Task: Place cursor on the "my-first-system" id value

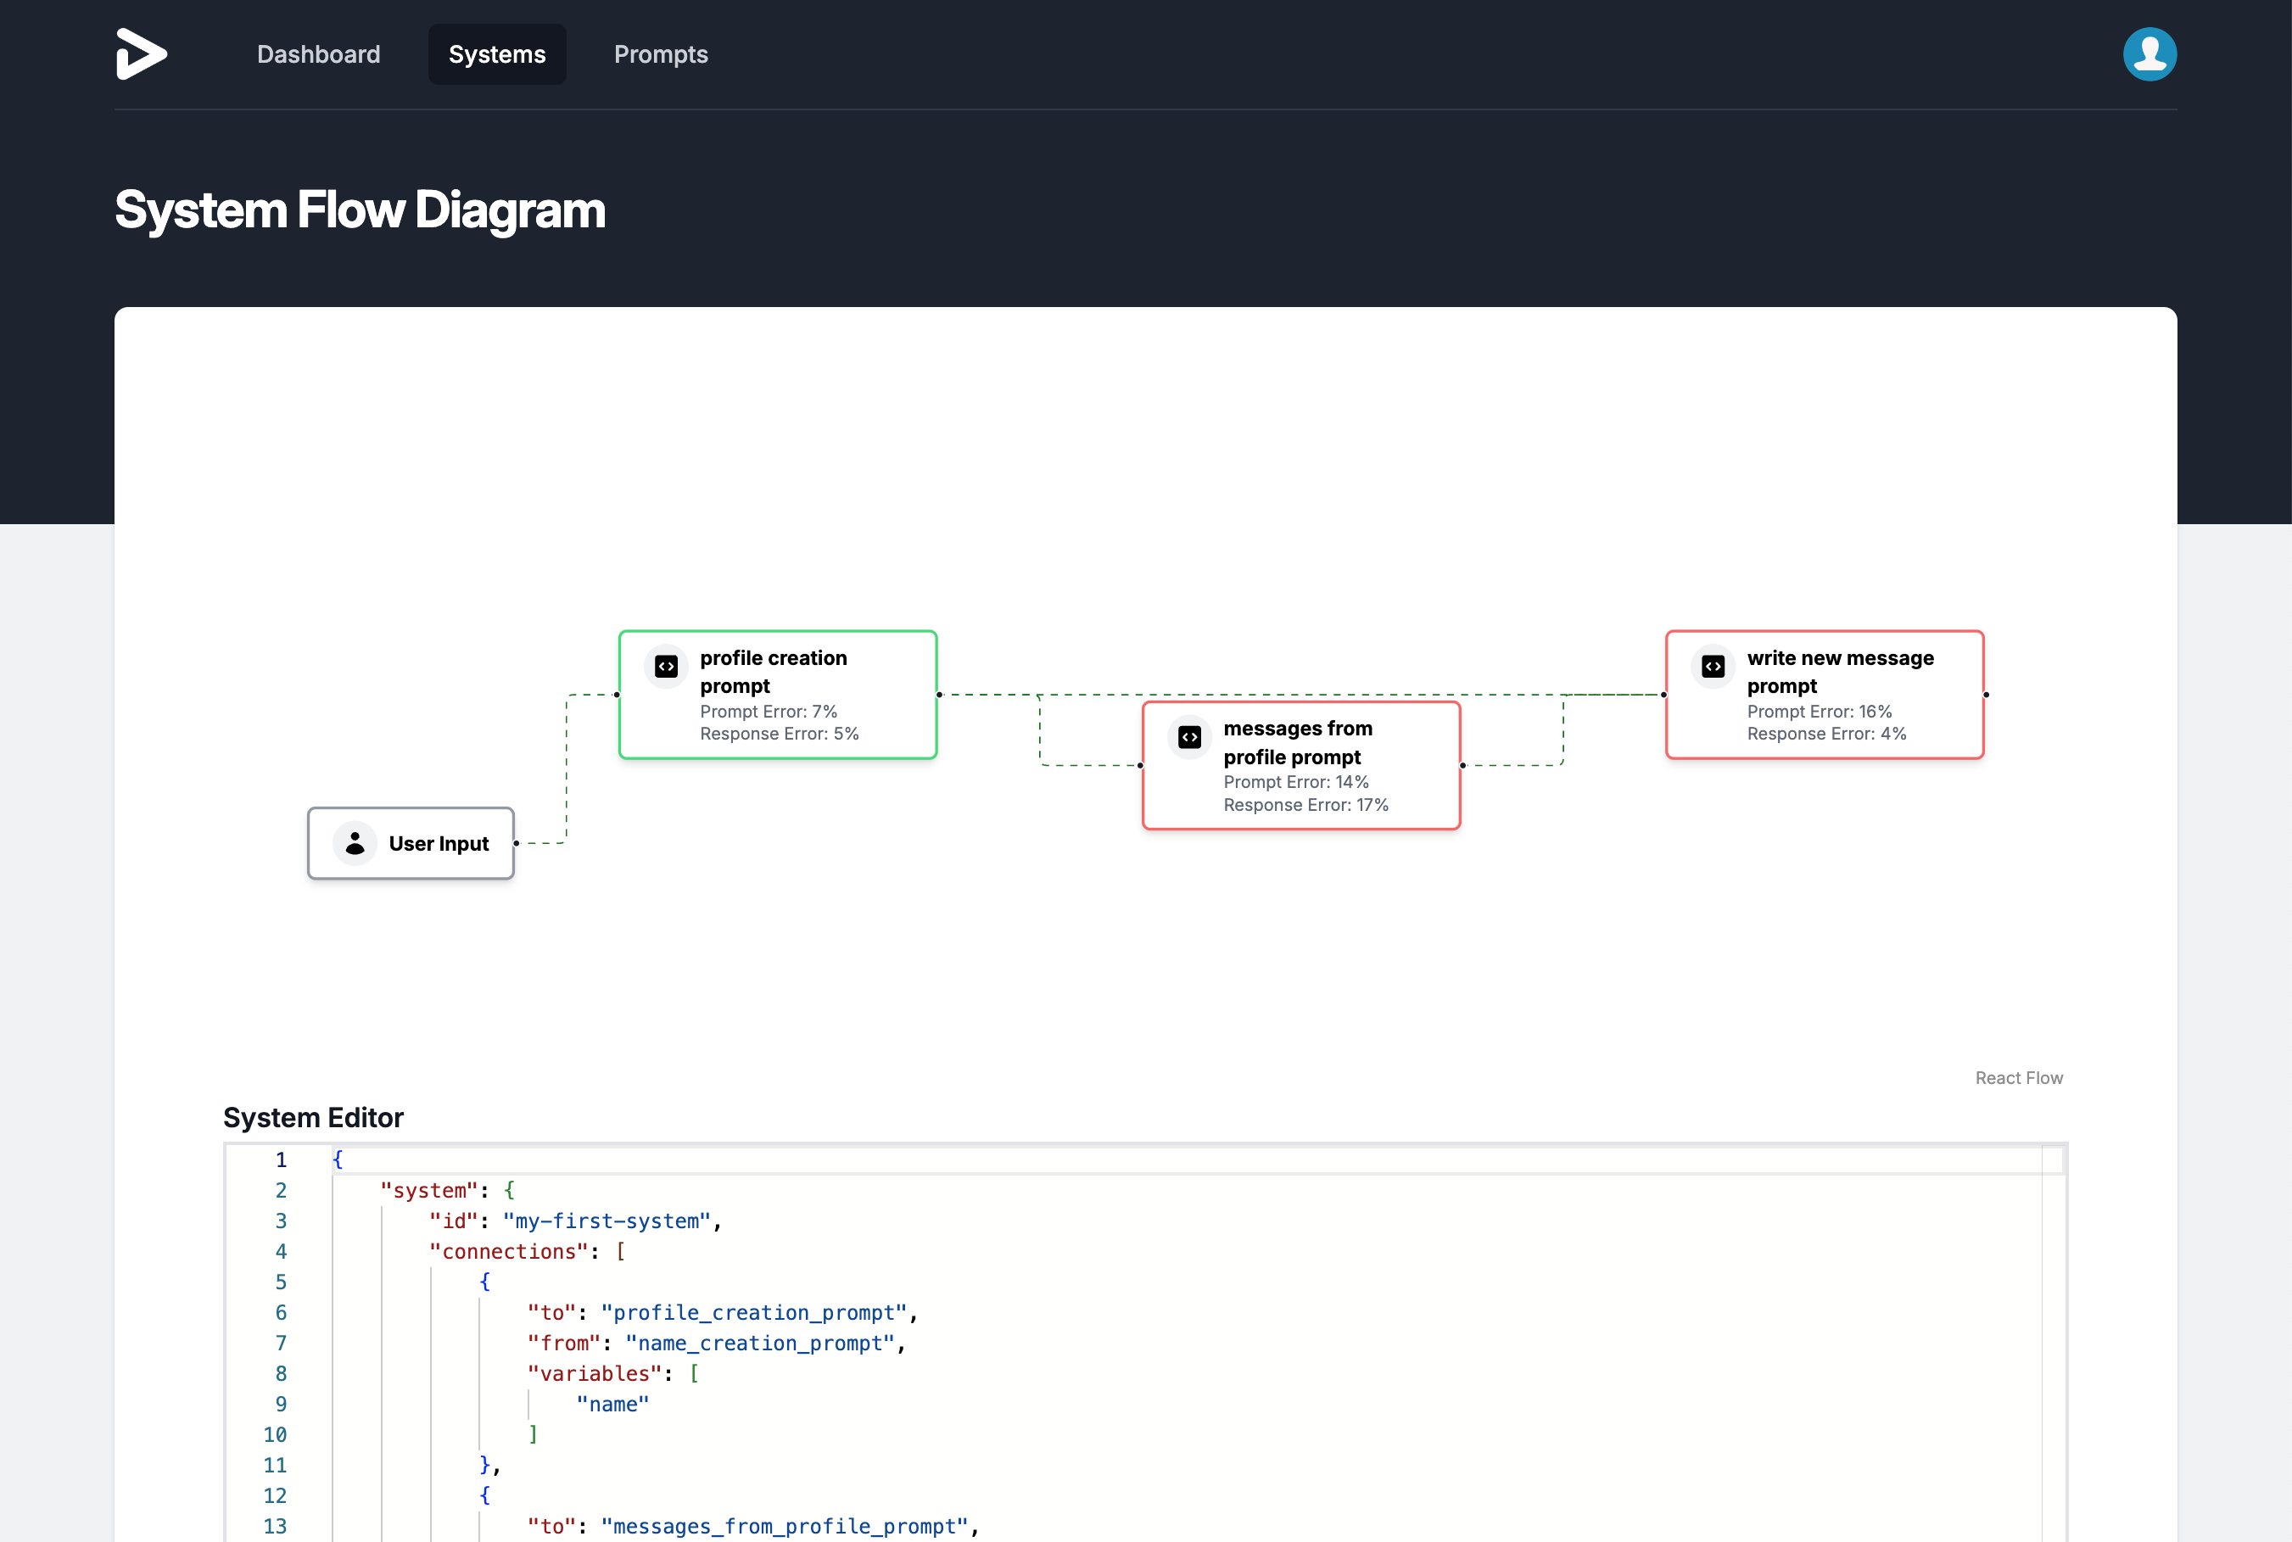Action: coord(607,1221)
